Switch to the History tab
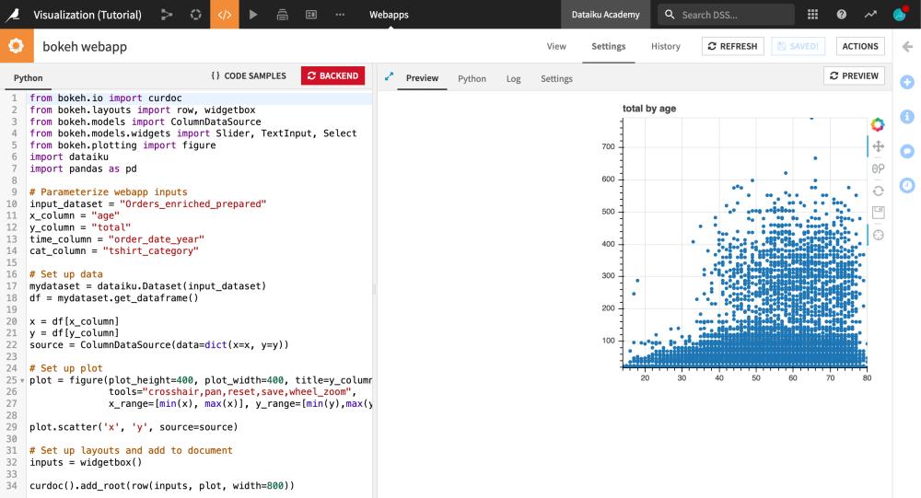The image size is (921, 498). (x=666, y=46)
